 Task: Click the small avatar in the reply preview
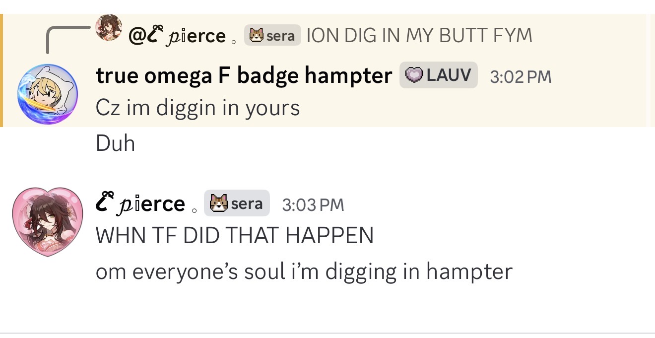(109, 27)
